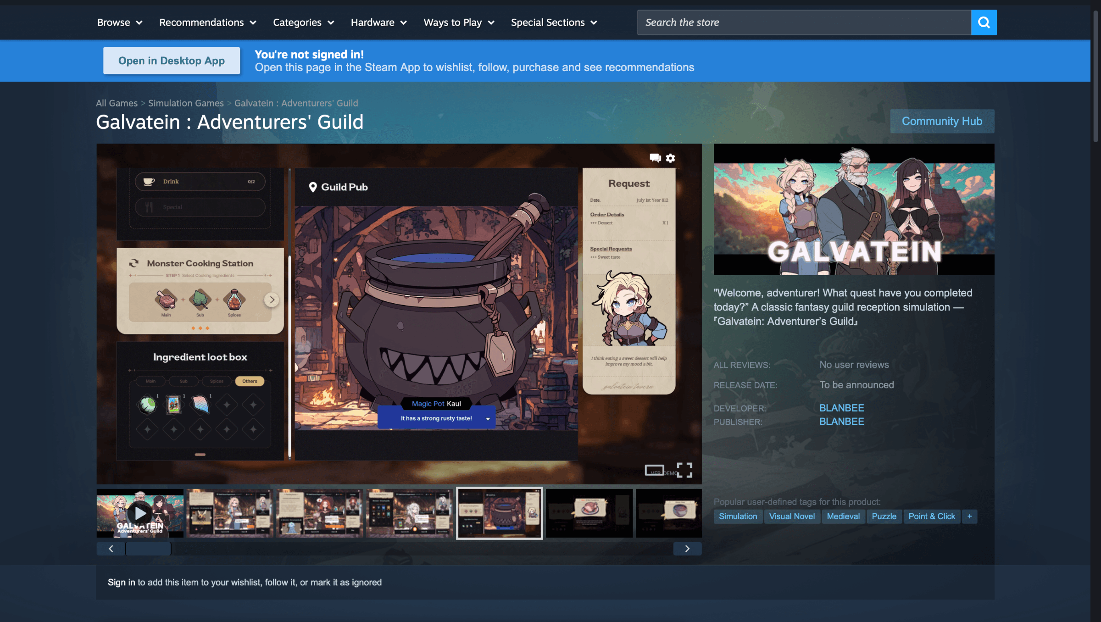The width and height of the screenshot is (1101, 622).
Task: Click the plus icon to add tags
Action: click(969, 516)
